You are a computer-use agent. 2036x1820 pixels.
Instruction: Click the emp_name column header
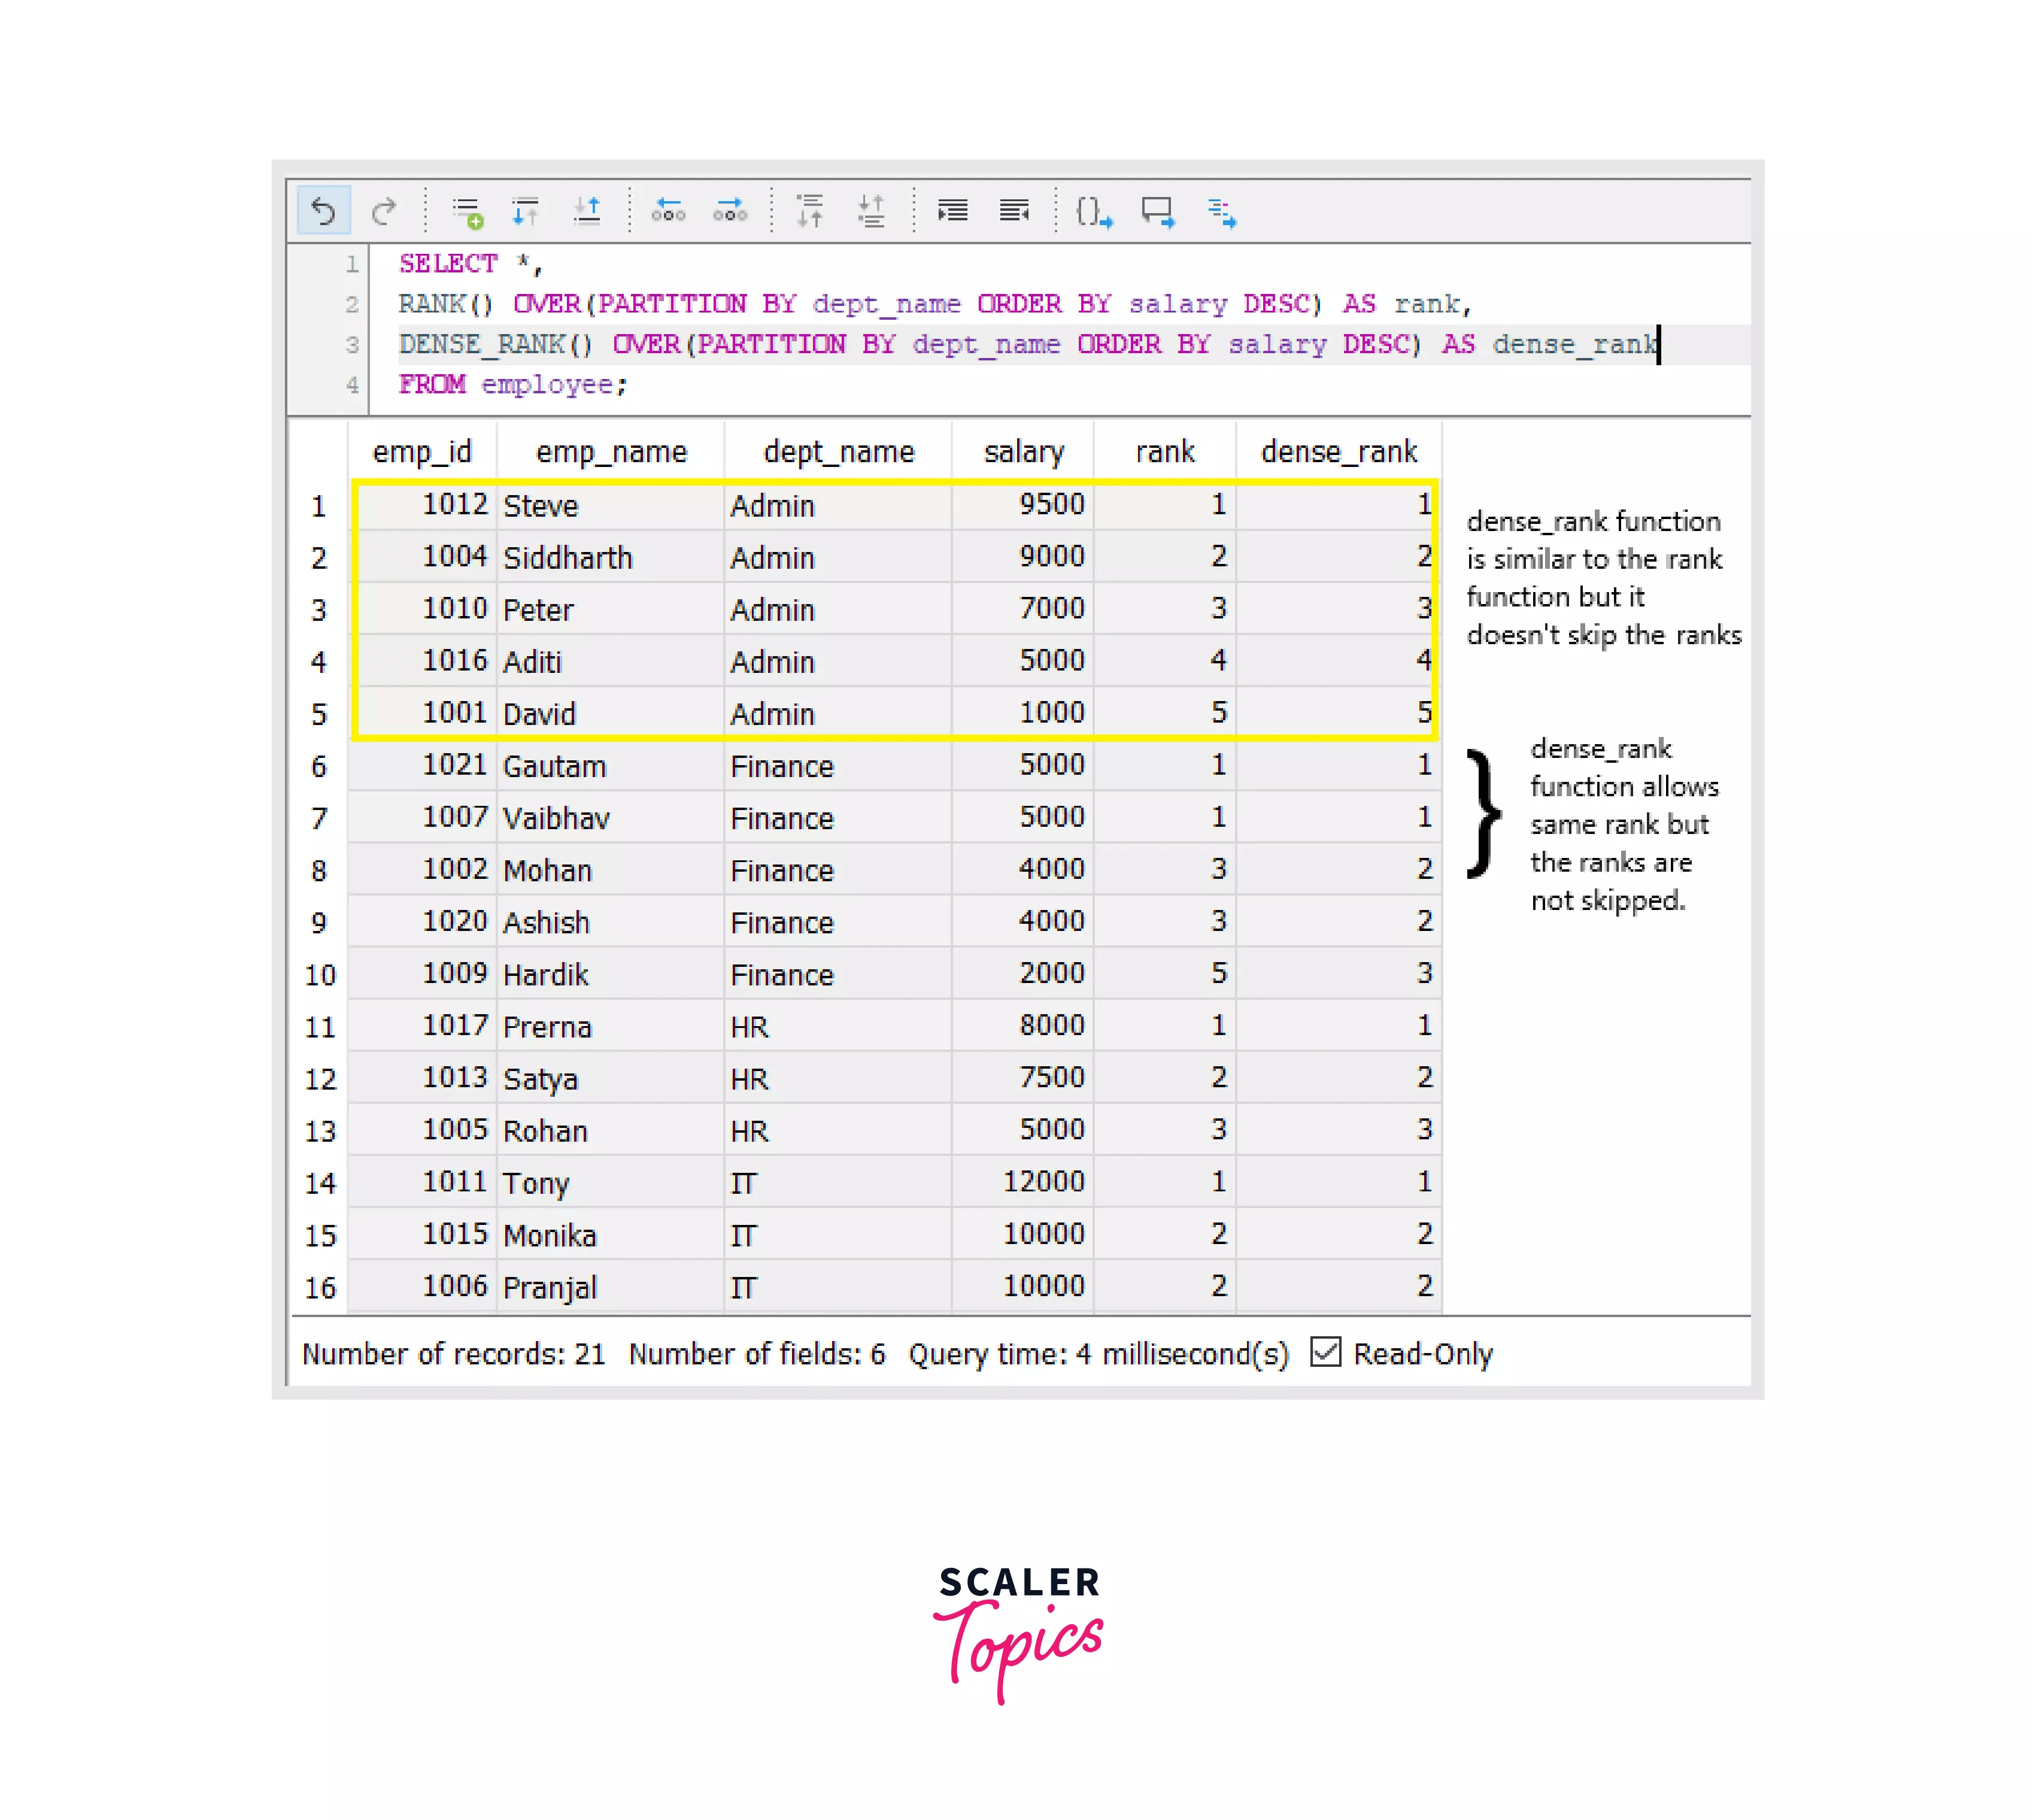(x=611, y=452)
